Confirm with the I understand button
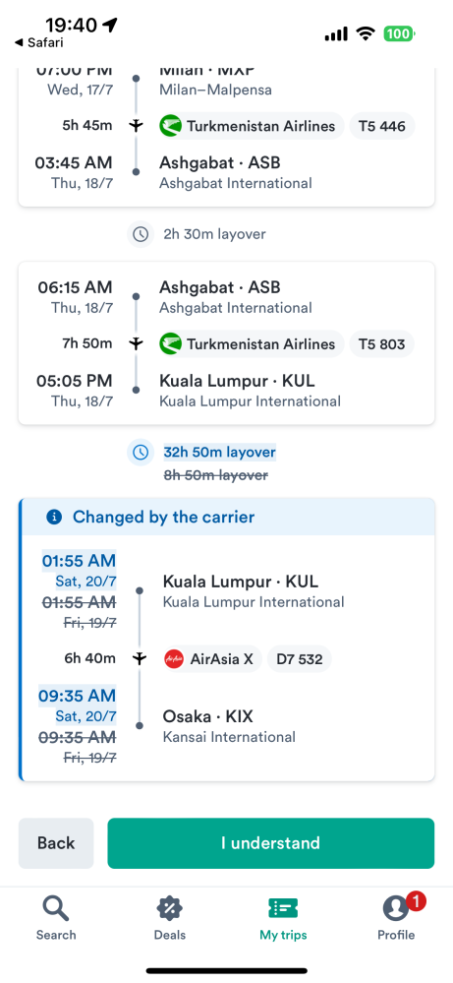 click(271, 843)
